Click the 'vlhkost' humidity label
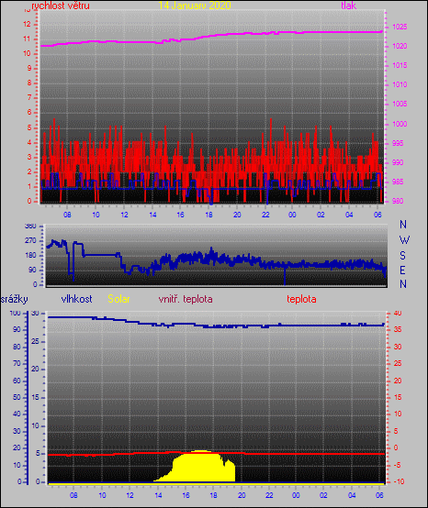The height and width of the screenshot is (508, 428). pos(76,299)
